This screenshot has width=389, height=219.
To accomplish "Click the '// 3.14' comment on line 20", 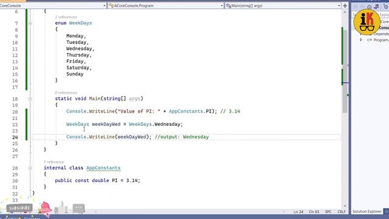I will pos(230,111).
